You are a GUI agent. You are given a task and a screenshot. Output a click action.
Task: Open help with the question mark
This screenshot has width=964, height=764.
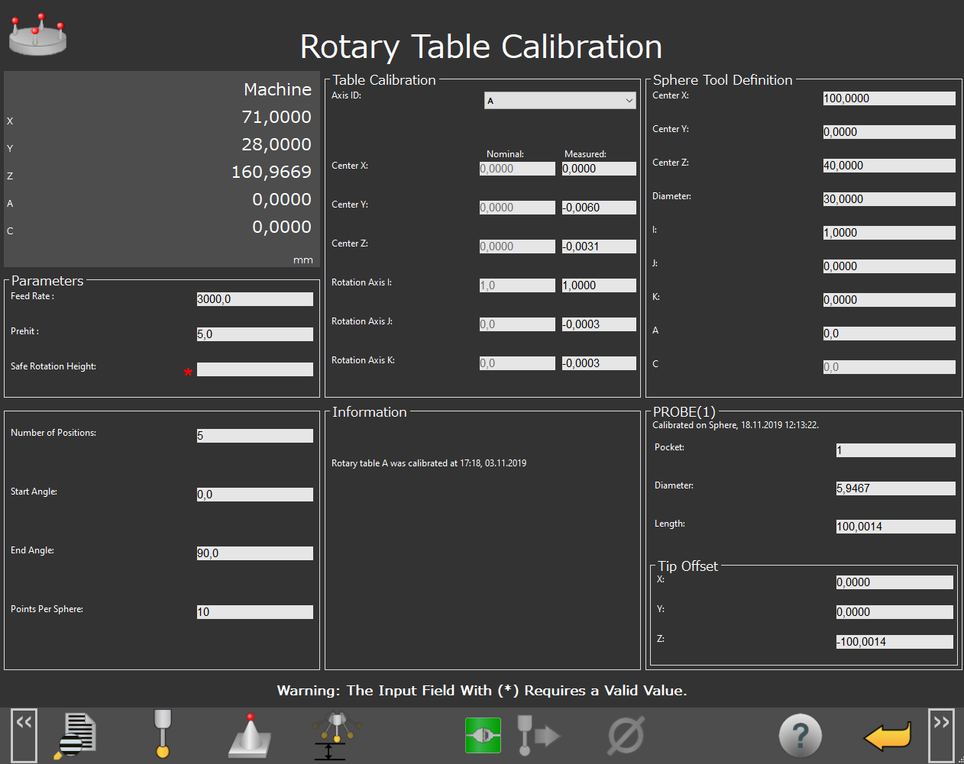pos(800,736)
